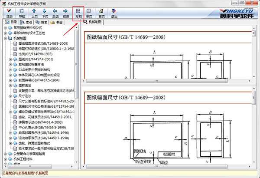Expand 滚动轴承表示法(GB/T4459.7-1998) node
Image resolution: width=260 pixels, height=178 pixels.
tap(10, 138)
